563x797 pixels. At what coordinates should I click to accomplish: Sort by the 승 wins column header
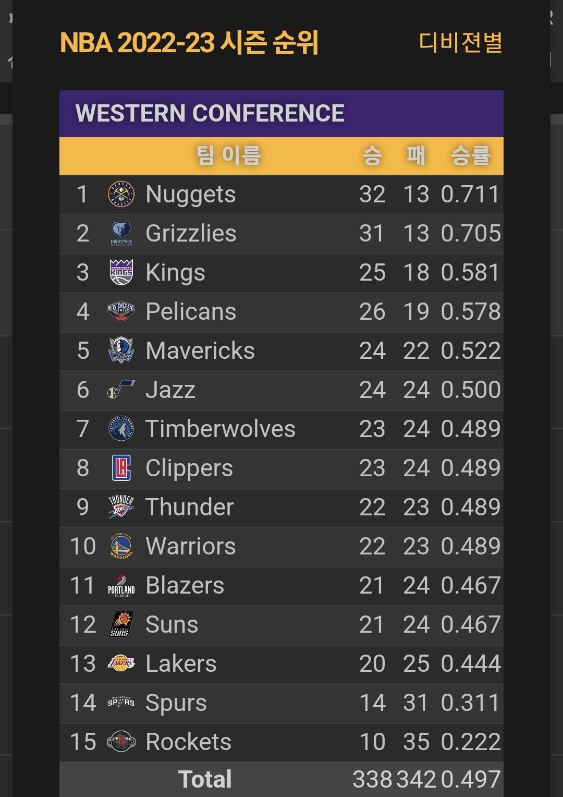[x=372, y=155]
